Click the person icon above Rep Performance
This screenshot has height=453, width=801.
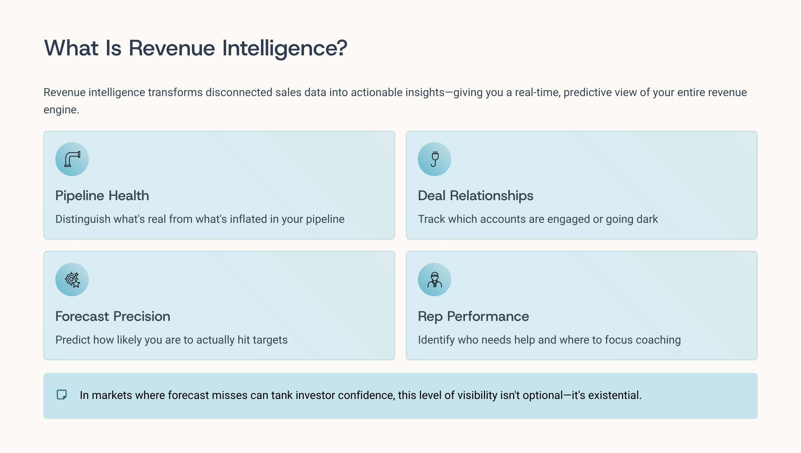click(x=435, y=280)
